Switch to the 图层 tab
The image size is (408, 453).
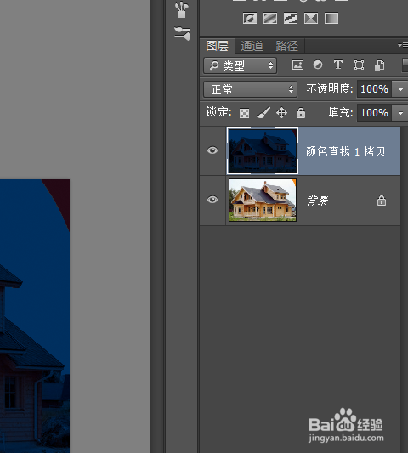click(218, 46)
